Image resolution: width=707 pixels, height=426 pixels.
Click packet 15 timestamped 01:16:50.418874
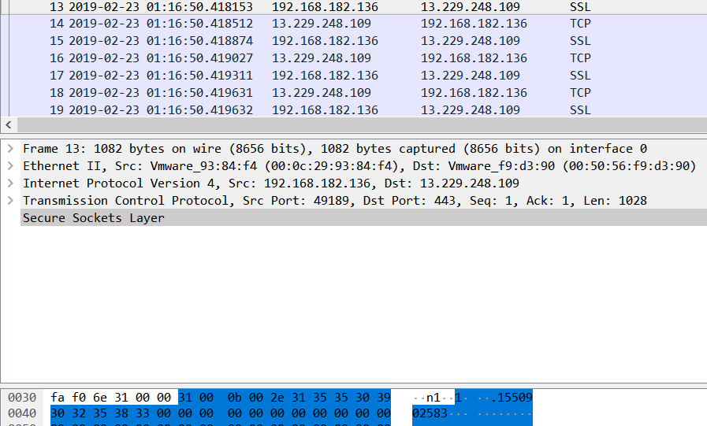[160, 41]
